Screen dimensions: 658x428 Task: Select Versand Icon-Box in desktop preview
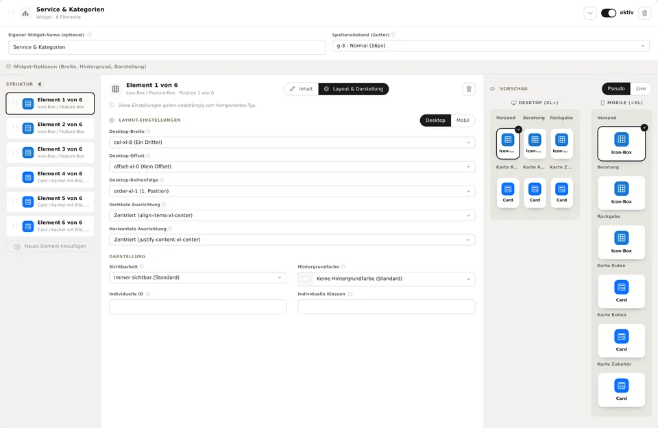[x=508, y=143]
